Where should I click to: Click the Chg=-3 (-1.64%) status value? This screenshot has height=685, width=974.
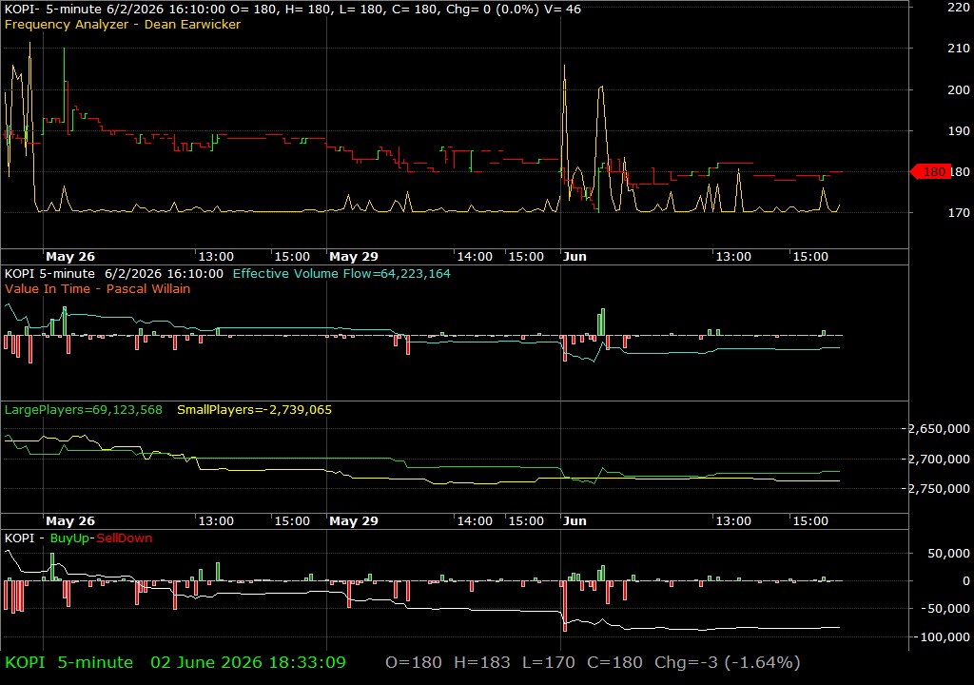pyautogui.click(x=728, y=662)
